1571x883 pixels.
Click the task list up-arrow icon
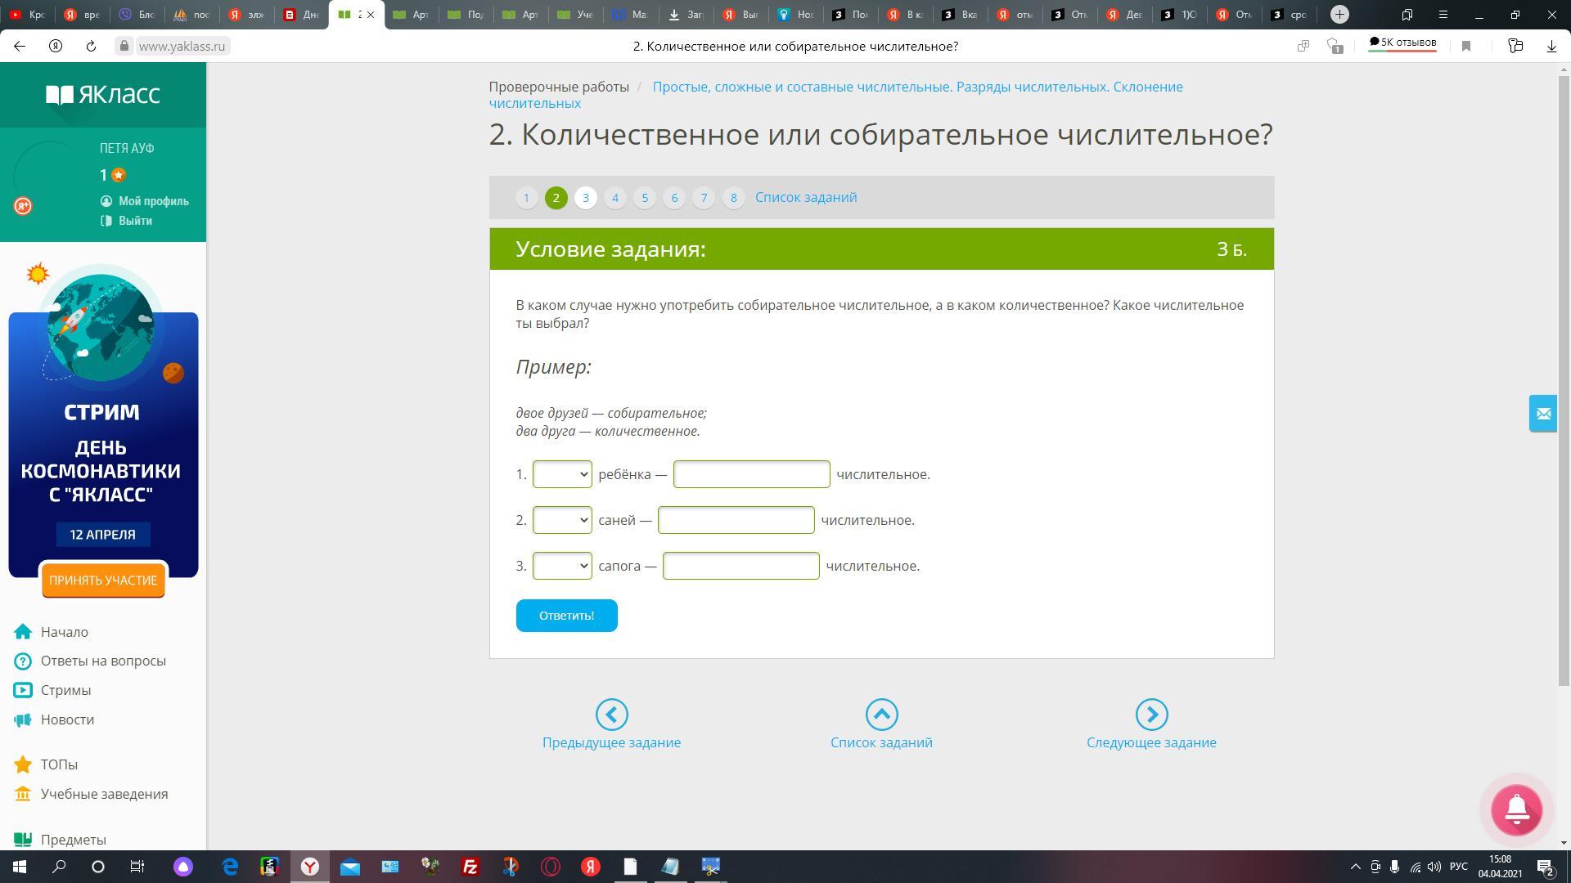coord(881,715)
